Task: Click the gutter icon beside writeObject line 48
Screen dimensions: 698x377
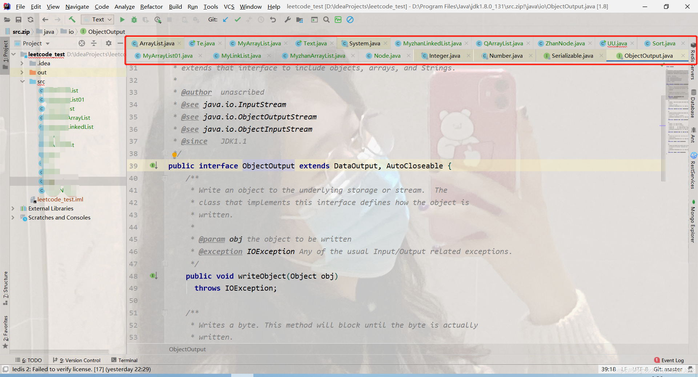Action: [154, 276]
